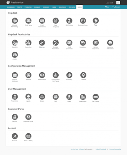Open the Customer Satisfaction smiley icon
This screenshot has width=127, height=155.
[x=110, y=43]
